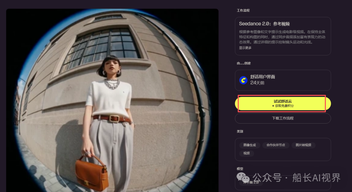The image size is (352, 192).
Task: Click the 种子舞 2.0 model tag
Action: 251,182
